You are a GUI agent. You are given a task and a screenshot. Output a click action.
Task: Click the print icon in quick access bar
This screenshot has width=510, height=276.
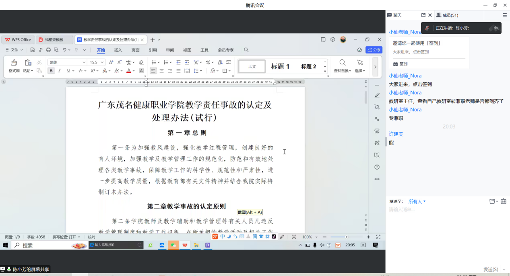pyautogui.click(x=48, y=50)
